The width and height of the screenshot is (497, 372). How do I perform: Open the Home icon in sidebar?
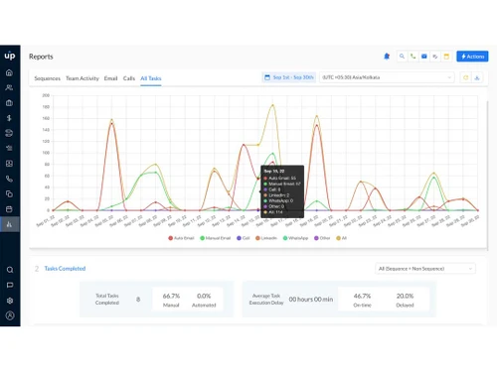[x=9, y=72]
